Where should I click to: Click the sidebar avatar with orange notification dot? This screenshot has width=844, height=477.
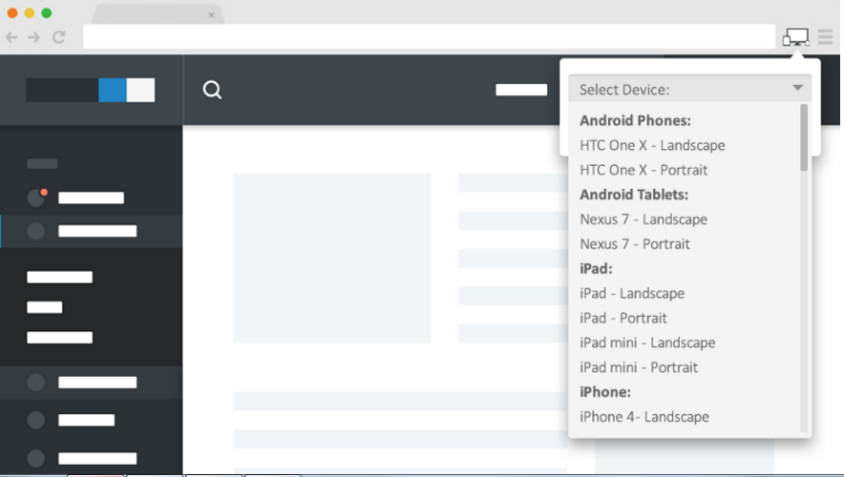[x=36, y=197]
